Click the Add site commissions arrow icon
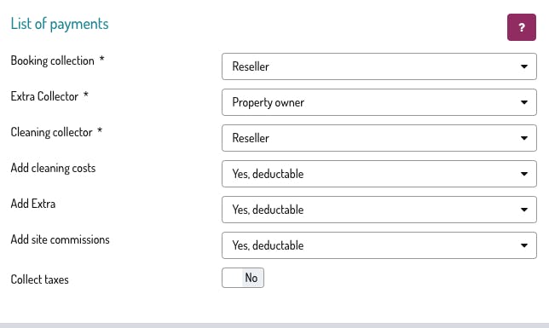The height and width of the screenshot is (328, 549). click(x=523, y=245)
